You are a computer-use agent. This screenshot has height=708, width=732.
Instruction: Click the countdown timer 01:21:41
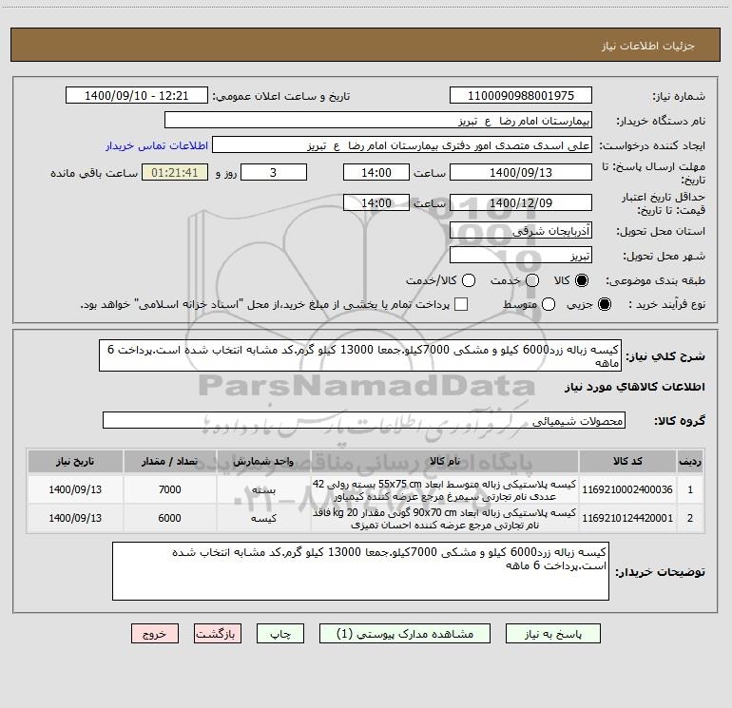[175, 172]
